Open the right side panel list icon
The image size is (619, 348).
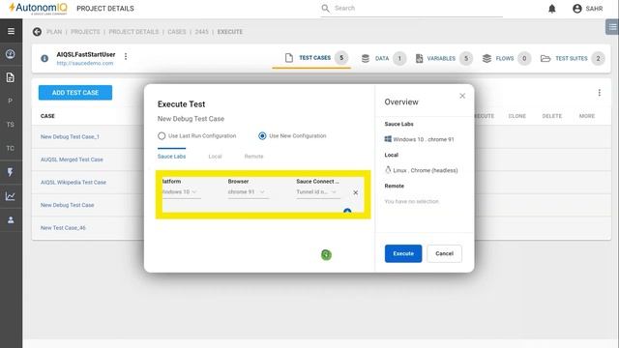coord(612,27)
